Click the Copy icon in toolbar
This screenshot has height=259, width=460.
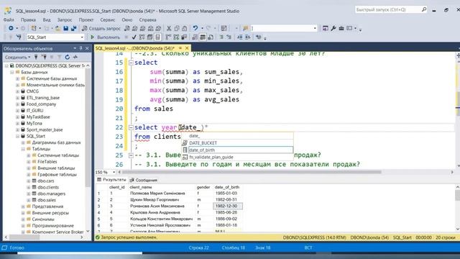coord(177,28)
